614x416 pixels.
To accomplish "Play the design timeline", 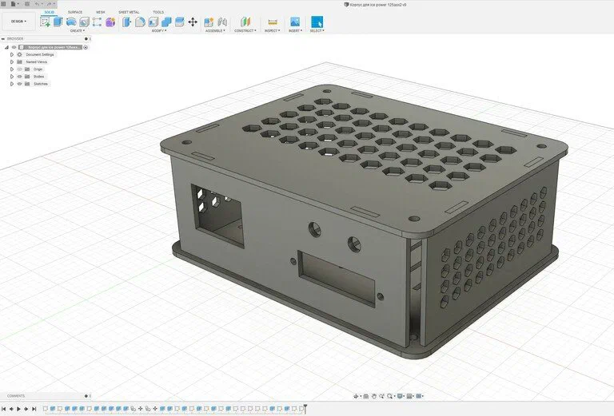I will click(18, 409).
